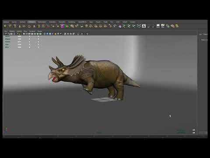Switch to the Dynamics shelf tab

pyautogui.click(x=62, y=22)
